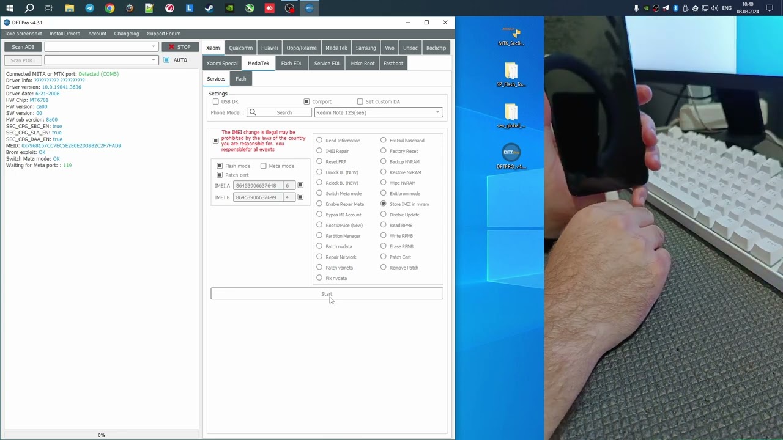Click the 0% progress bar

tap(102, 435)
